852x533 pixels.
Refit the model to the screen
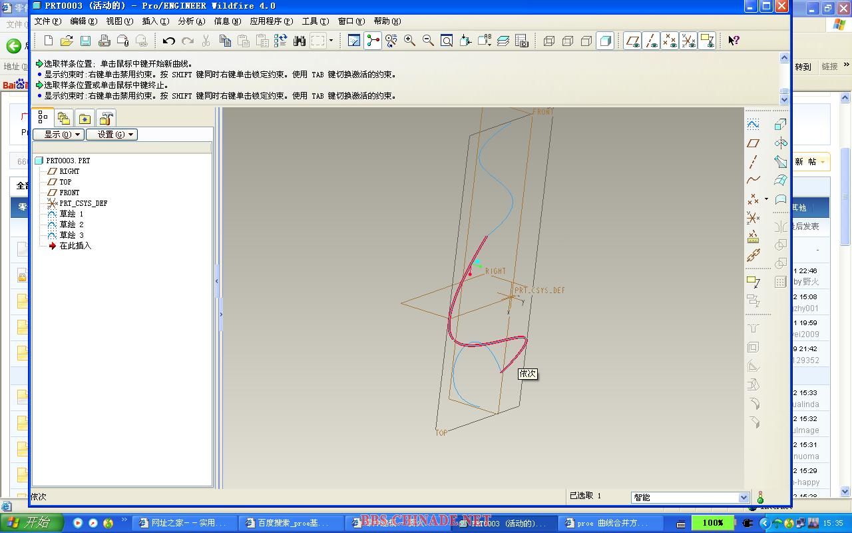tap(447, 41)
